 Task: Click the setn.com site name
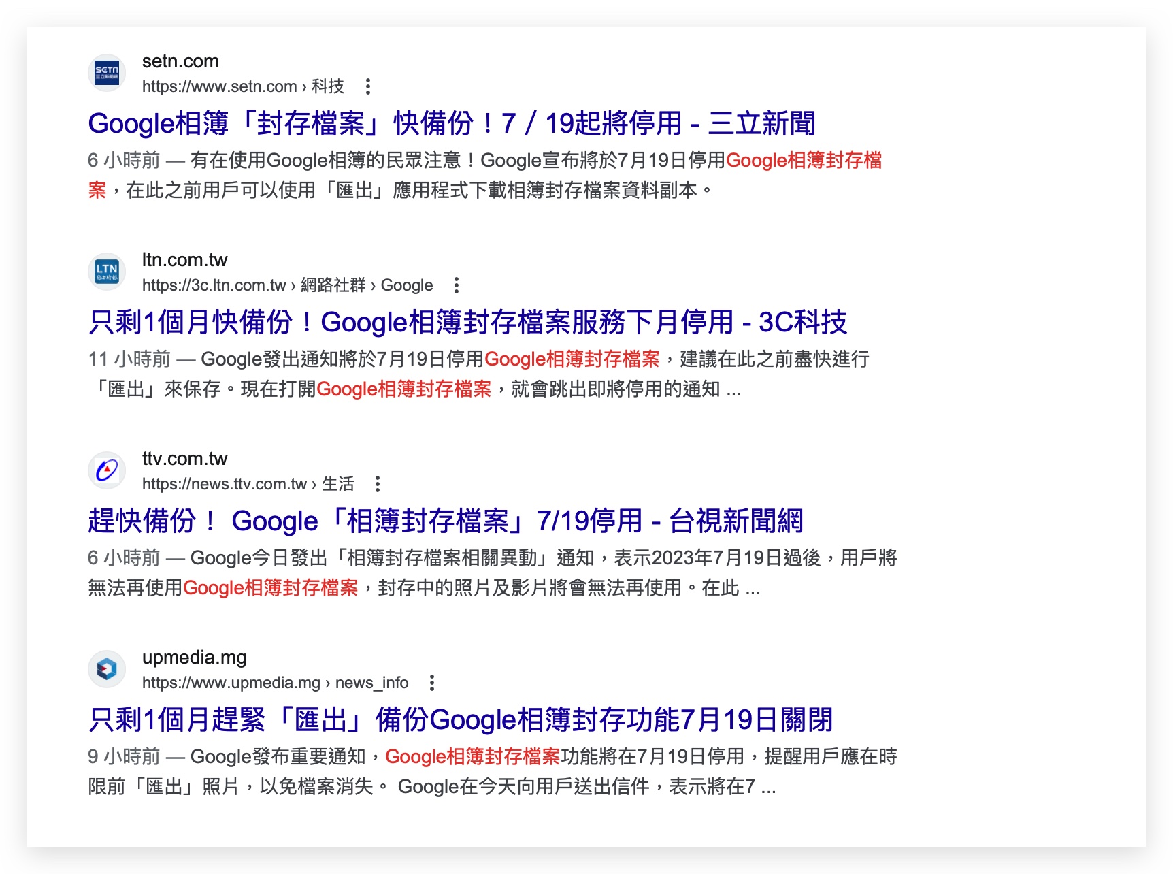click(180, 61)
